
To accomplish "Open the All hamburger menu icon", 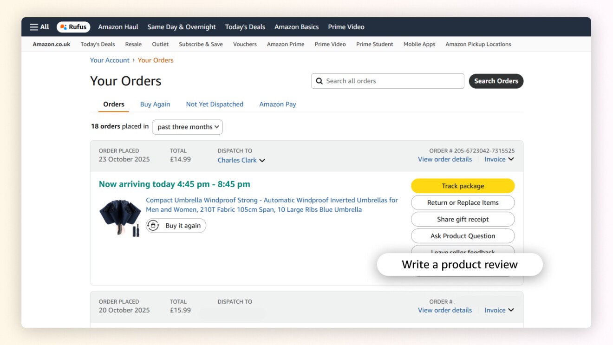I will (x=34, y=27).
